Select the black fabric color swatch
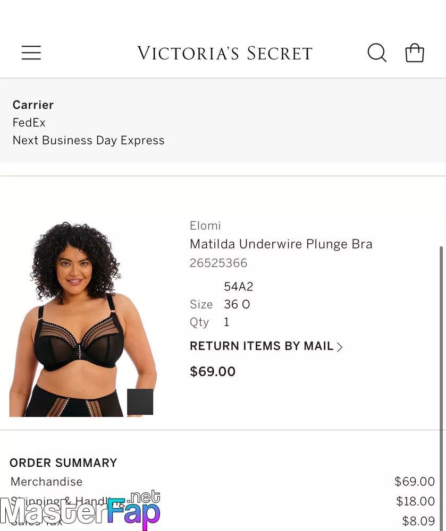 [140, 401]
